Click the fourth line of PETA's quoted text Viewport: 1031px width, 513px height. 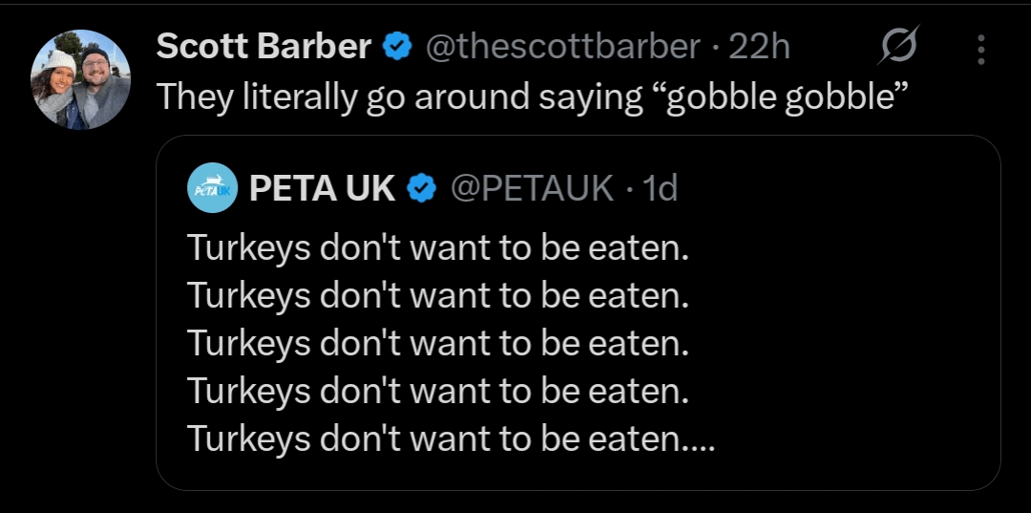(437, 391)
